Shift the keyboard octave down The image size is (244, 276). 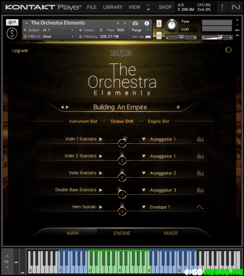(7, 267)
